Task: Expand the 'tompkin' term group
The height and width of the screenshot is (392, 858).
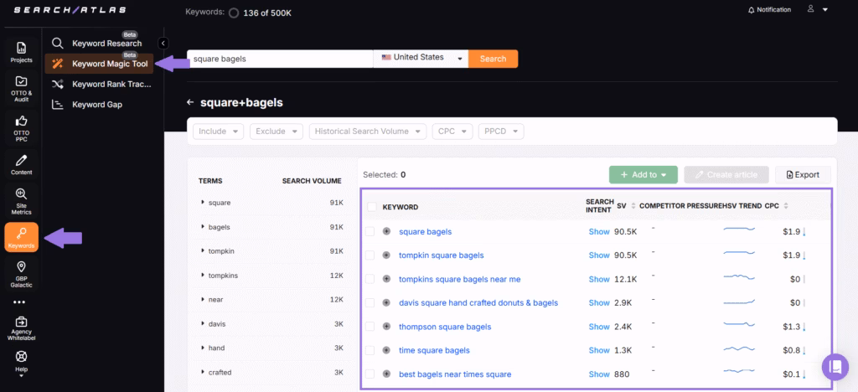Action: (x=203, y=250)
